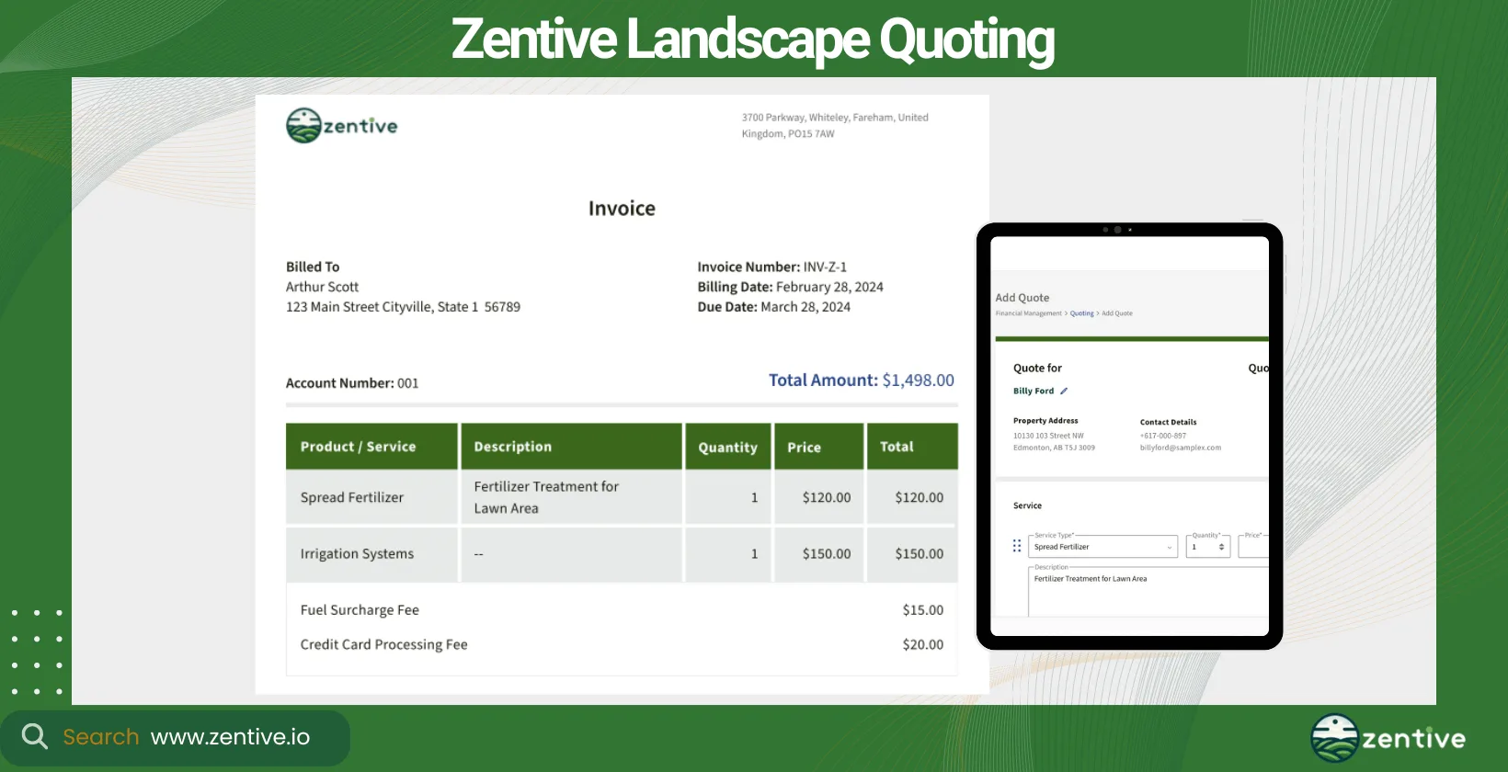Click the Zentive Landscape Quoting title
The image size is (1508, 772).
pyautogui.click(x=753, y=40)
